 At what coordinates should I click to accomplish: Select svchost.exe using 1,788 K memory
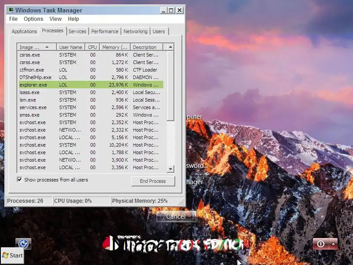coord(90,152)
